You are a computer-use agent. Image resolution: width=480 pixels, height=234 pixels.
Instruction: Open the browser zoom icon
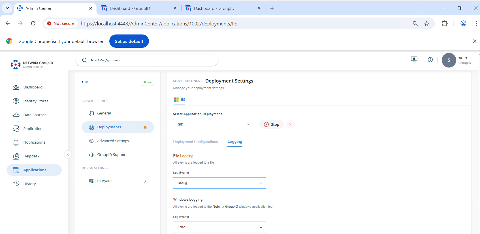click(415, 24)
